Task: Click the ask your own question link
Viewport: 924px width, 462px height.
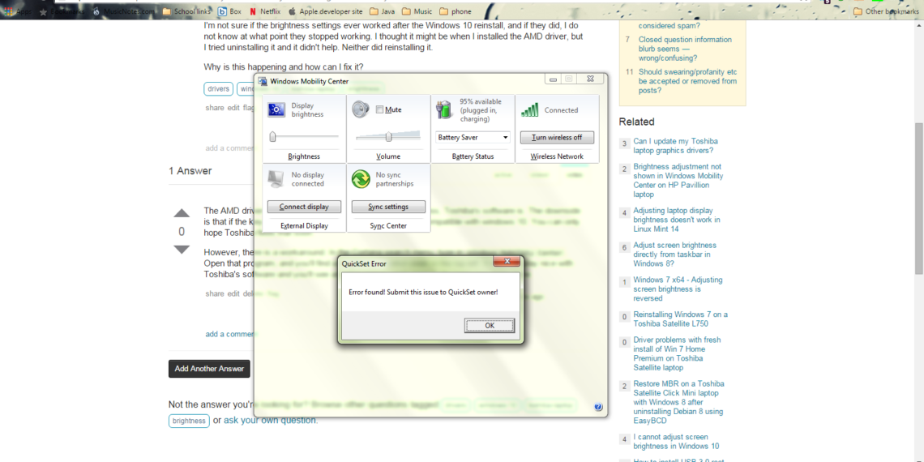Action: coord(270,420)
